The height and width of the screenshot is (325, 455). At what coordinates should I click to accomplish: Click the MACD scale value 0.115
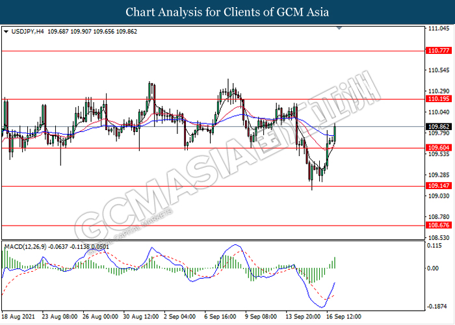435,246
